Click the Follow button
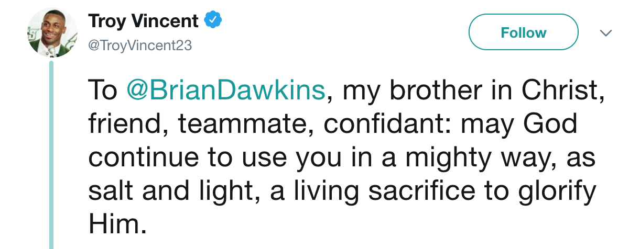 coord(523,32)
